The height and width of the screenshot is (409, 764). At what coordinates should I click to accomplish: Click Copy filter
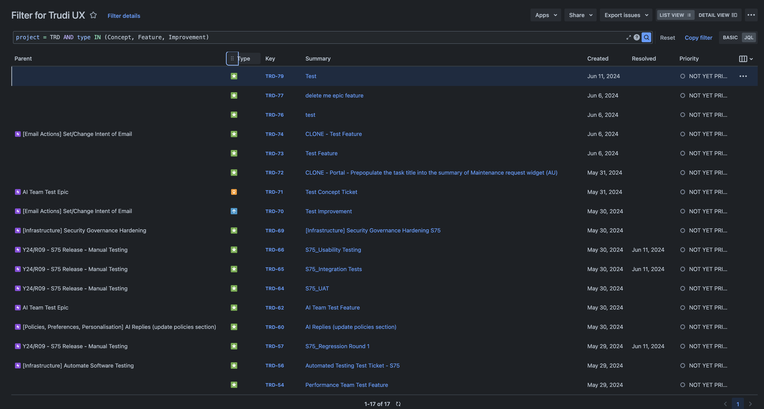pyautogui.click(x=698, y=38)
